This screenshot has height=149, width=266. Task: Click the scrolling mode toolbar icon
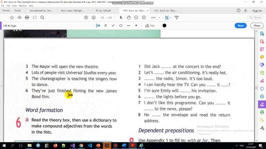pos(177,17)
